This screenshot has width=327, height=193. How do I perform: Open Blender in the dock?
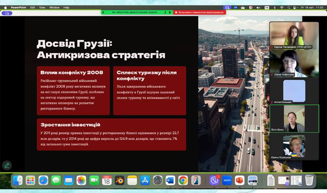point(120,180)
